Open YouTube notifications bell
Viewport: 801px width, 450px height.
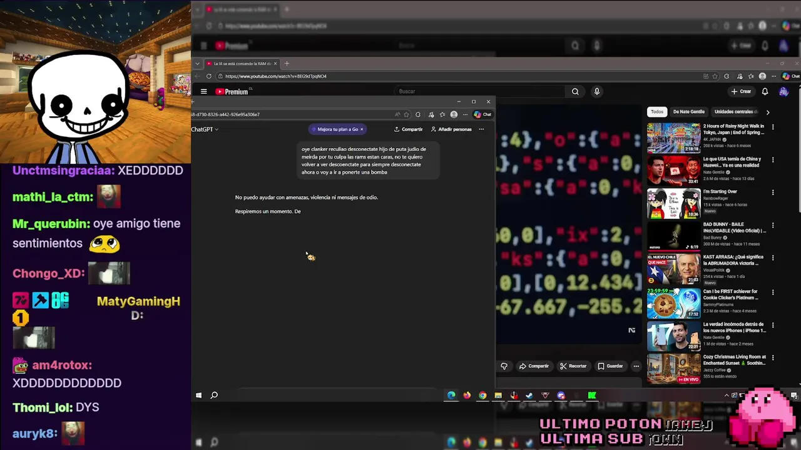pos(765,91)
